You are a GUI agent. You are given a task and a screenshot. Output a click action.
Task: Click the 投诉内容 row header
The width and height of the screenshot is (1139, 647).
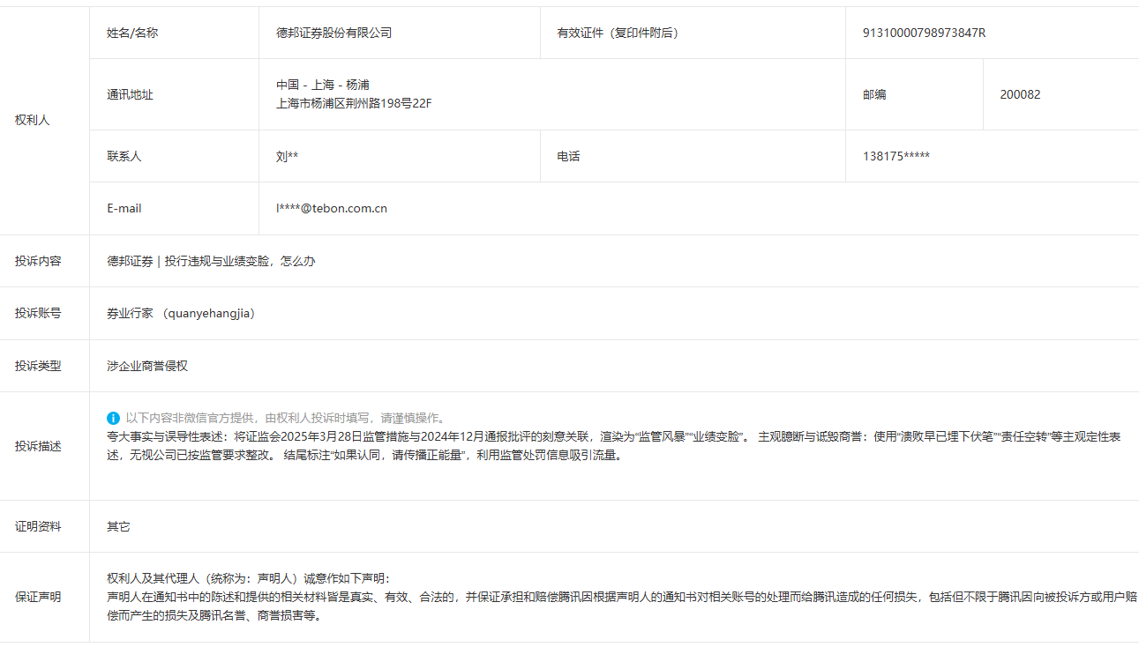tap(38, 261)
